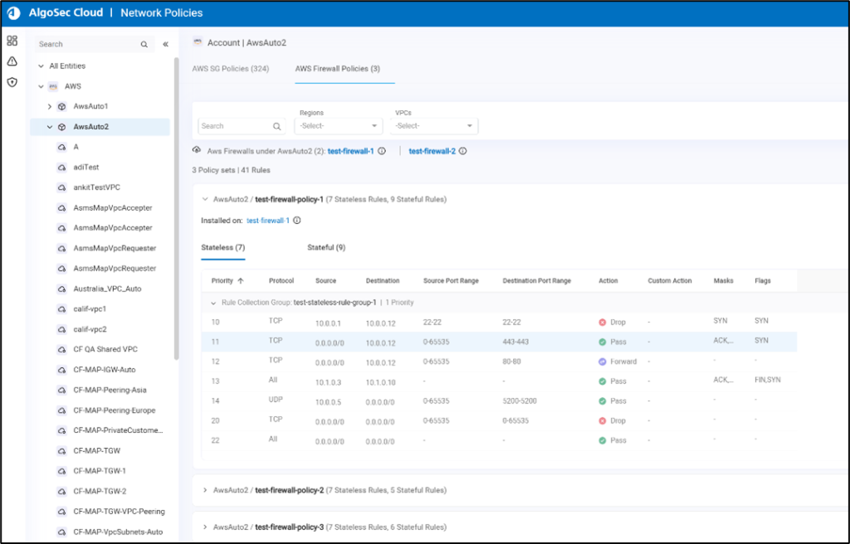Open the dashboard grid icon in left rail
The height and width of the screenshot is (544, 850).
[x=12, y=41]
